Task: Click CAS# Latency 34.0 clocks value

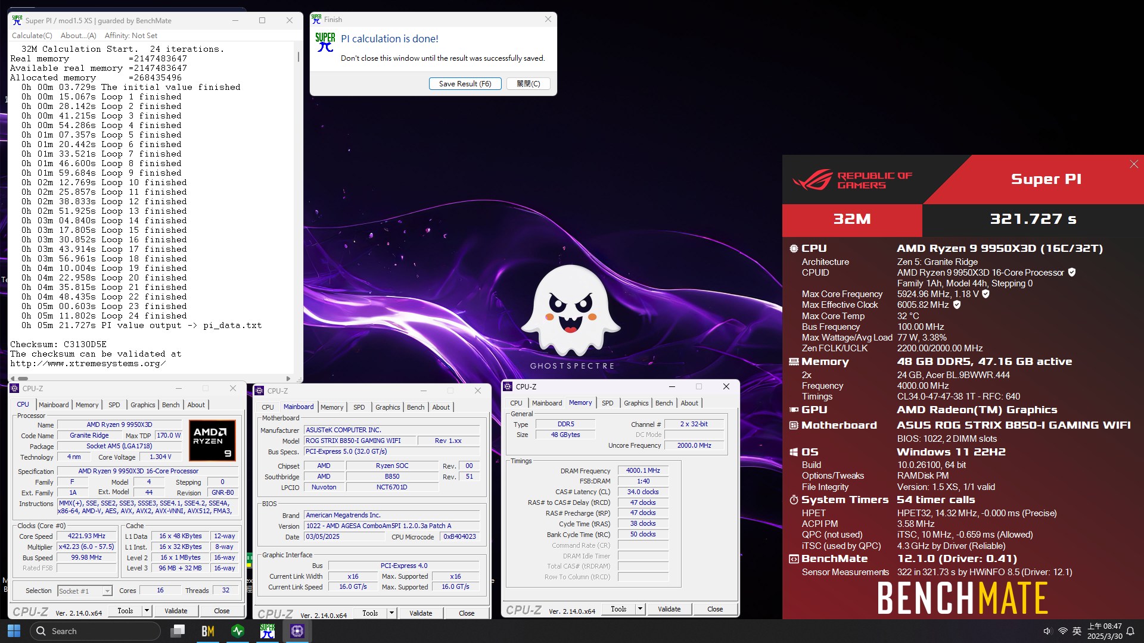Action: pyautogui.click(x=643, y=492)
